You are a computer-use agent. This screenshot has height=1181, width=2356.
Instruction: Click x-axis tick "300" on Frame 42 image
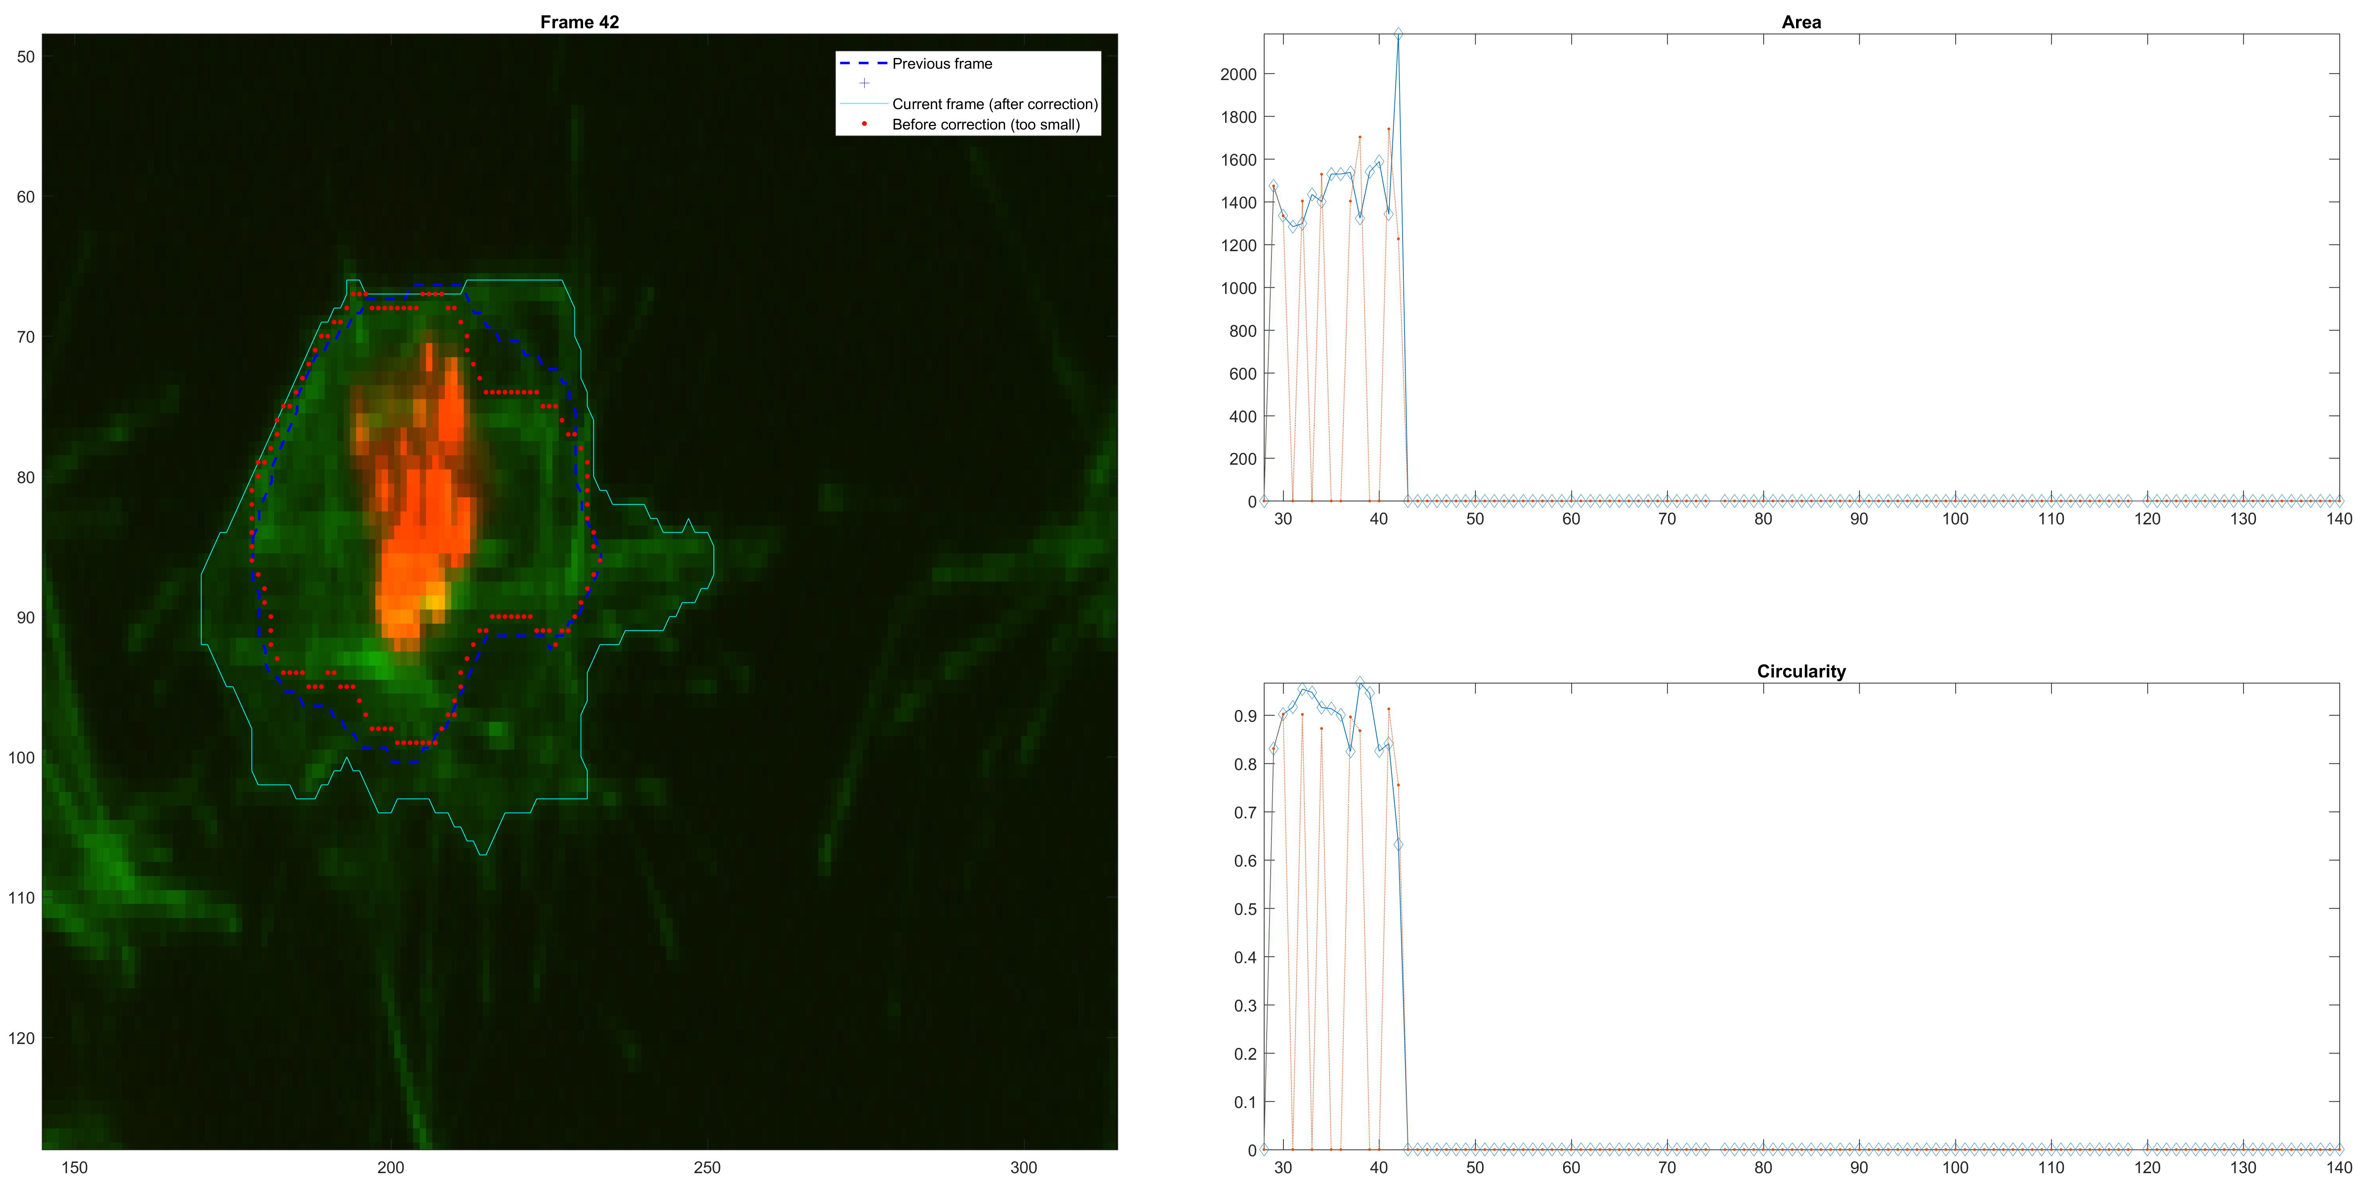pos(1023,1167)
